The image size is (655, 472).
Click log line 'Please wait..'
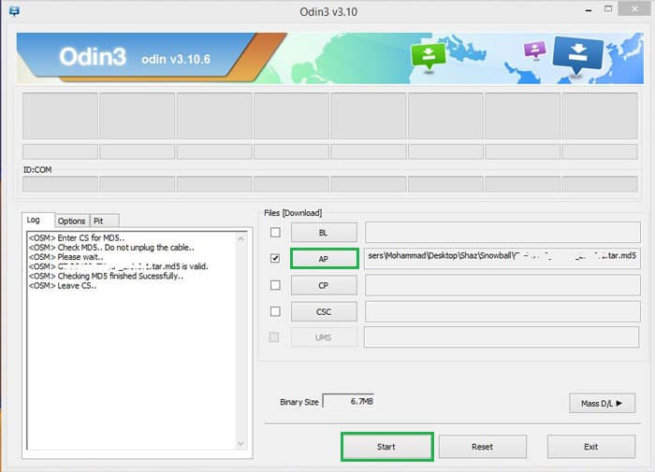pos(66,257)
